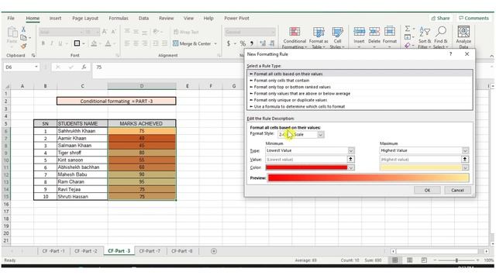Select rule 'Use a formula to determine which cells to format'
This screenshot has width=496, height=279.
coord(299,107)
